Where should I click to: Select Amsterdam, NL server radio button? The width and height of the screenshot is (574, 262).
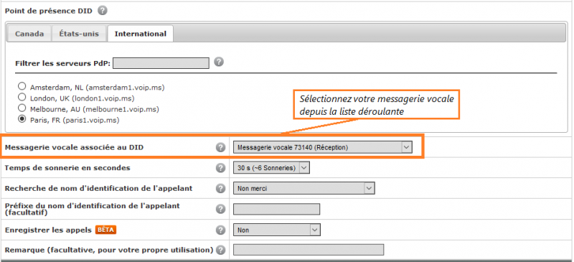tap(22, 86)
